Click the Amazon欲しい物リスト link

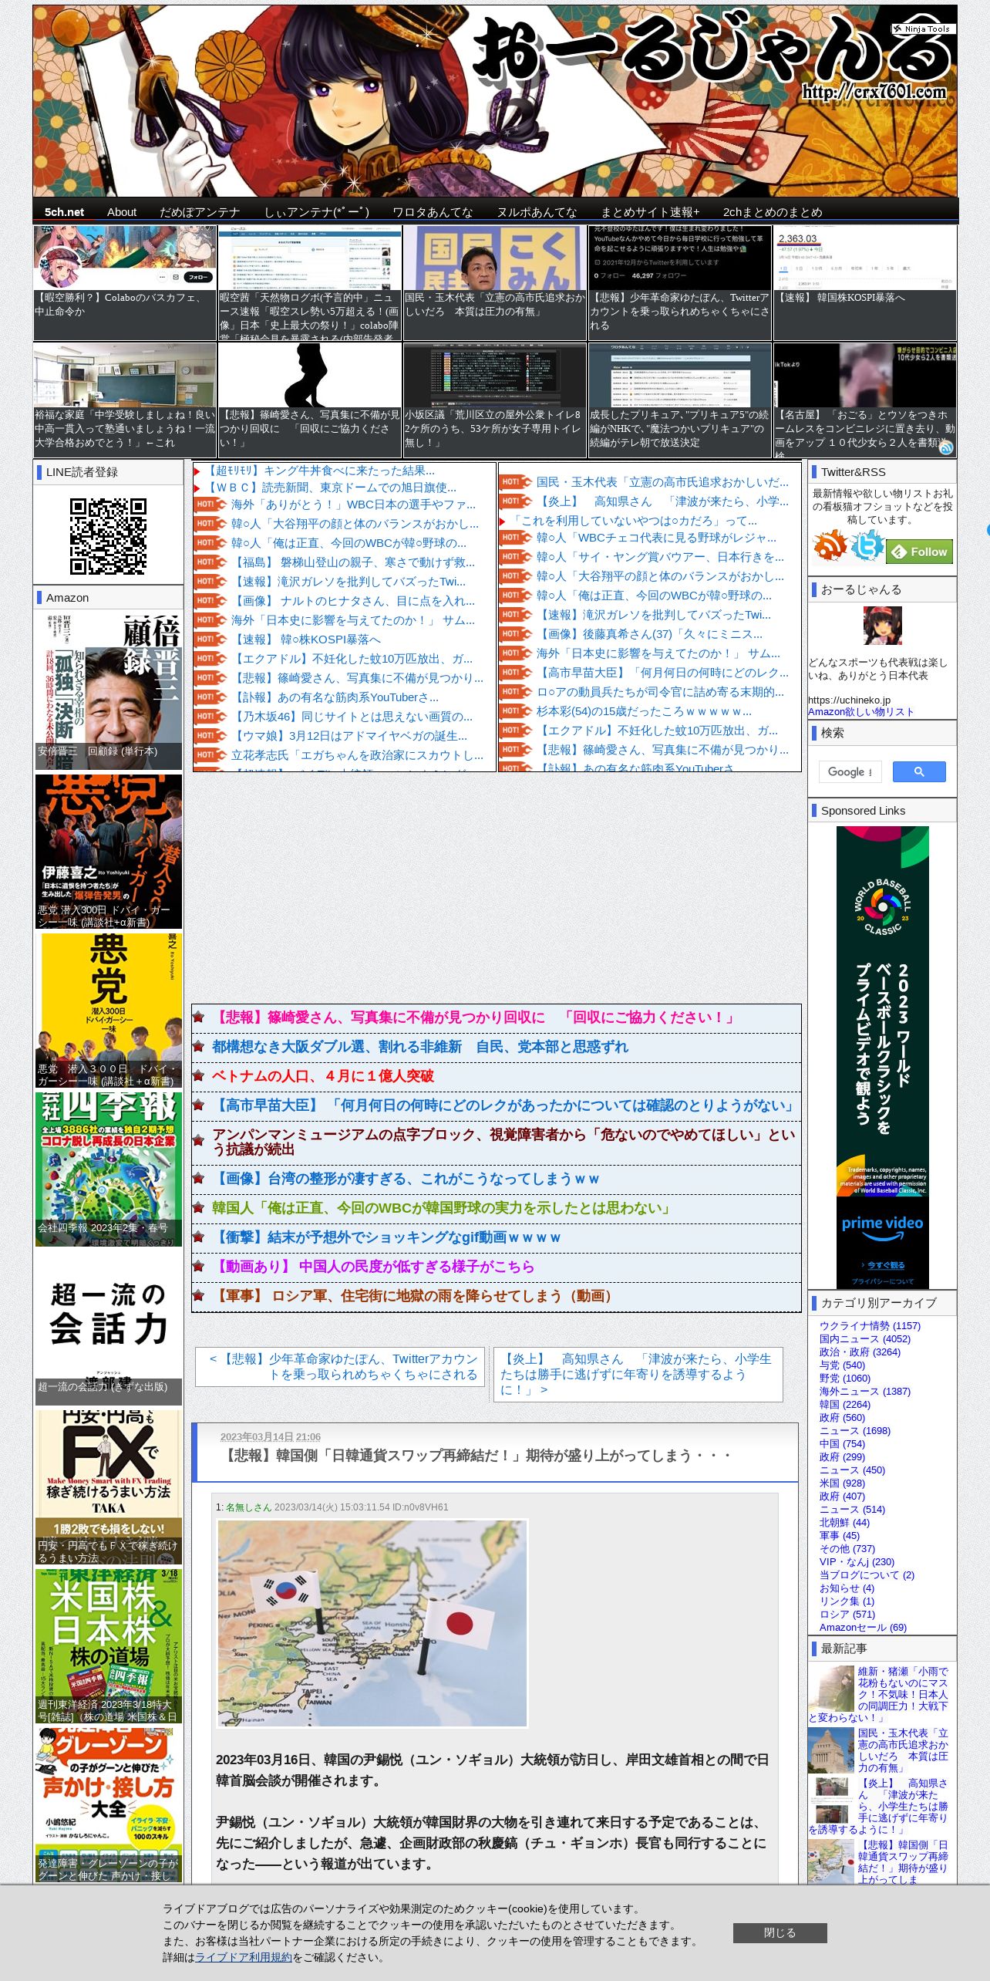[x=860, y=712]
